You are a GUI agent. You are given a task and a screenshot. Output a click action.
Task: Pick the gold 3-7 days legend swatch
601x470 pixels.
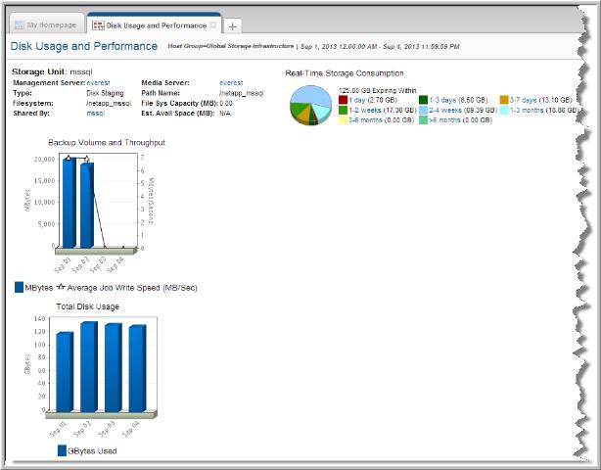click(503, 100)
